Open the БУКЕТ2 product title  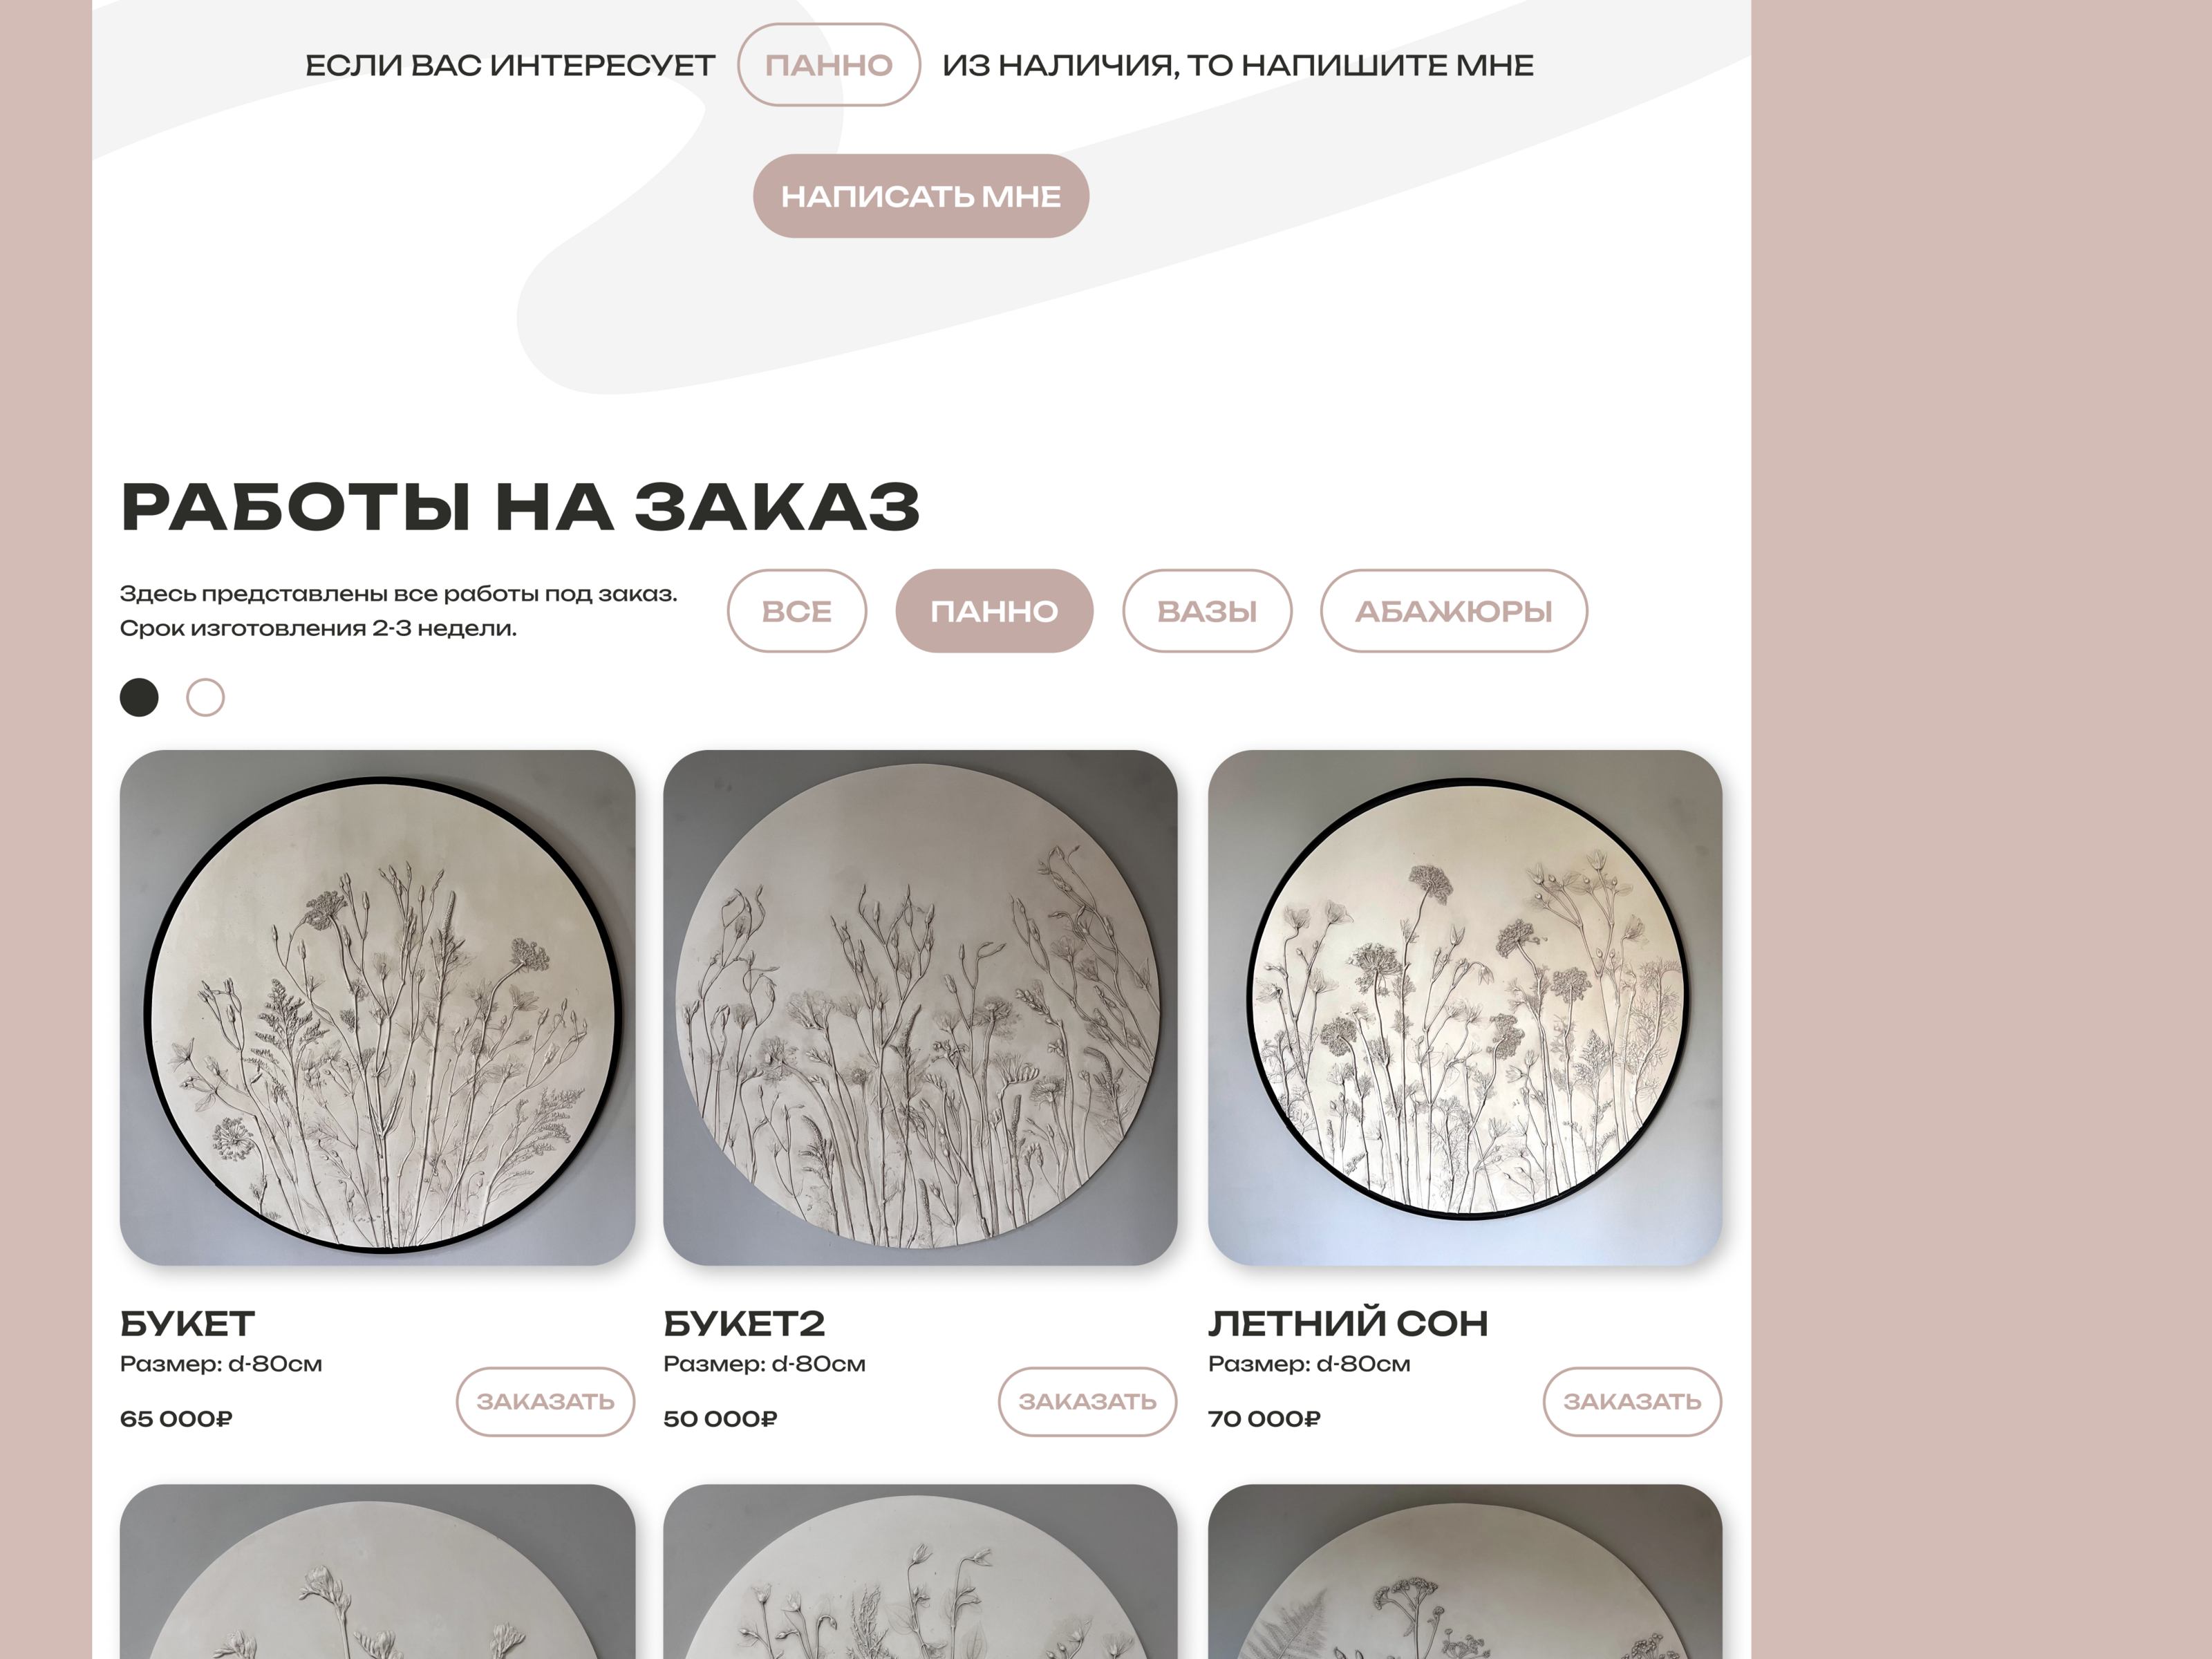coord(744,1323)
